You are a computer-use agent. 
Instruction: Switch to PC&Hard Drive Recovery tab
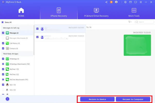96,12
